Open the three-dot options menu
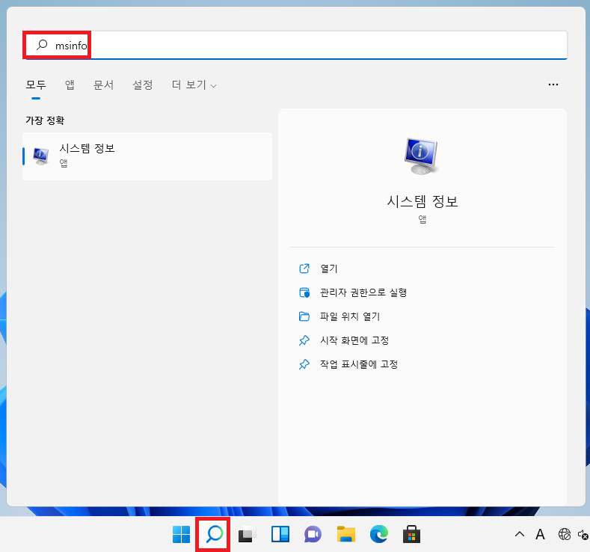Viewport: 590px width, 552px height. click(553, 85)
